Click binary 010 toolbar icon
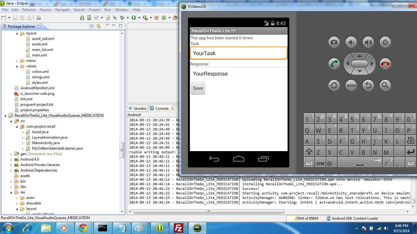417x234 pixels. (38, 18)
